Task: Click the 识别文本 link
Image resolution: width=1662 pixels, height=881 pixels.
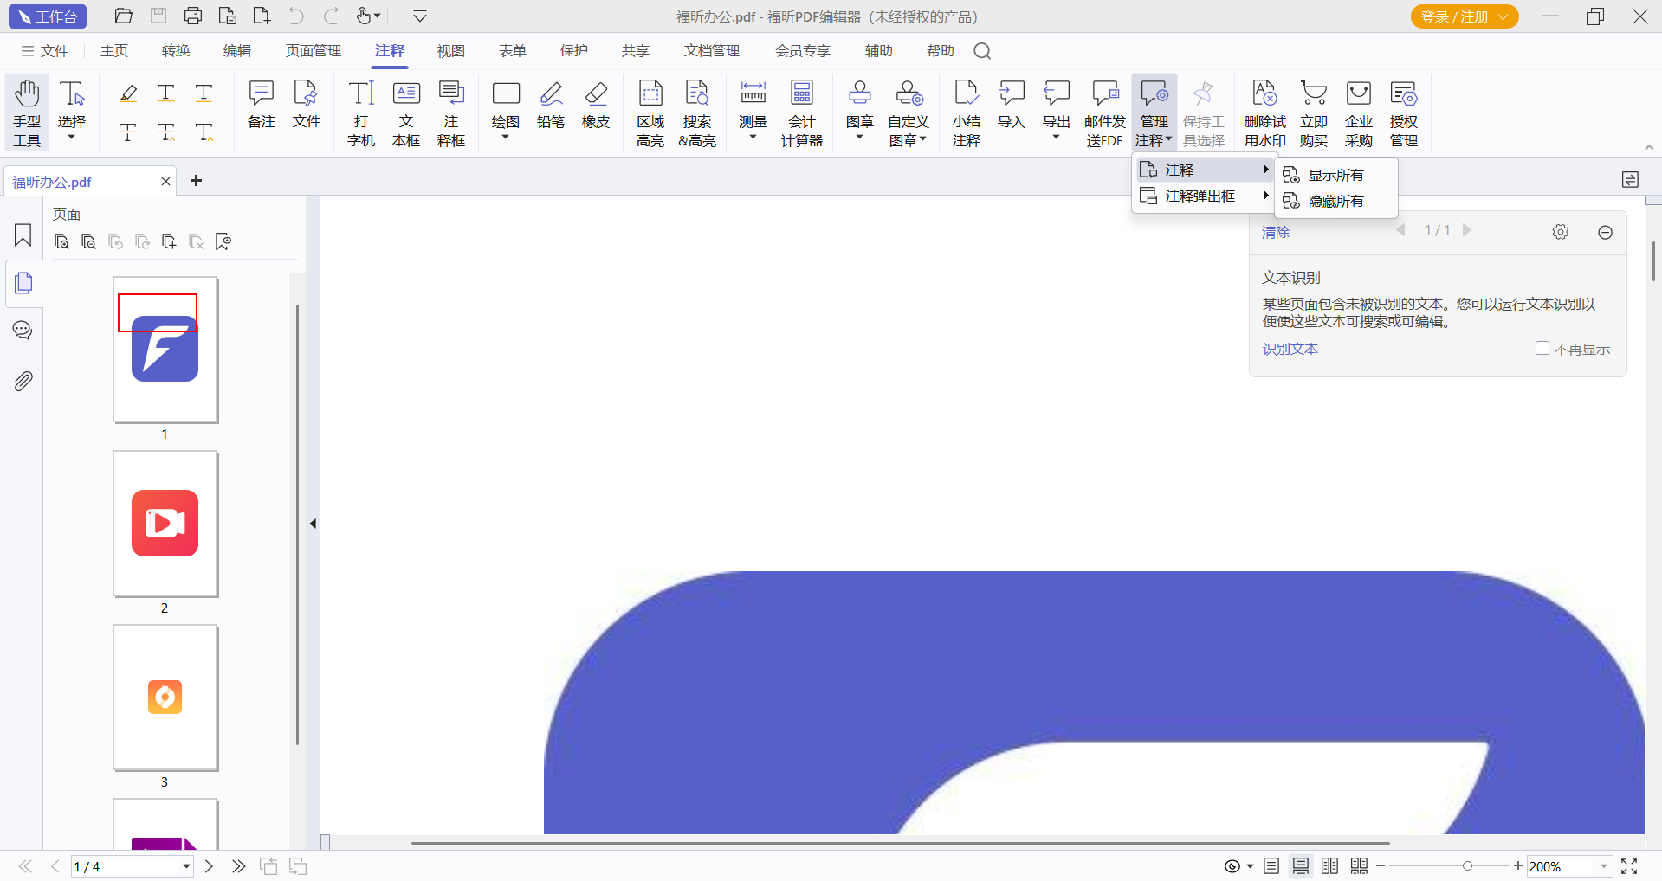Action: tap(1290, 349)
